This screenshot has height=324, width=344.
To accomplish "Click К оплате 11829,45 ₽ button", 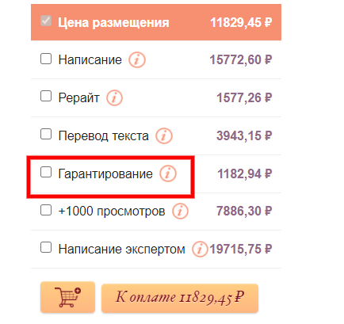I will tap(180, 298).
